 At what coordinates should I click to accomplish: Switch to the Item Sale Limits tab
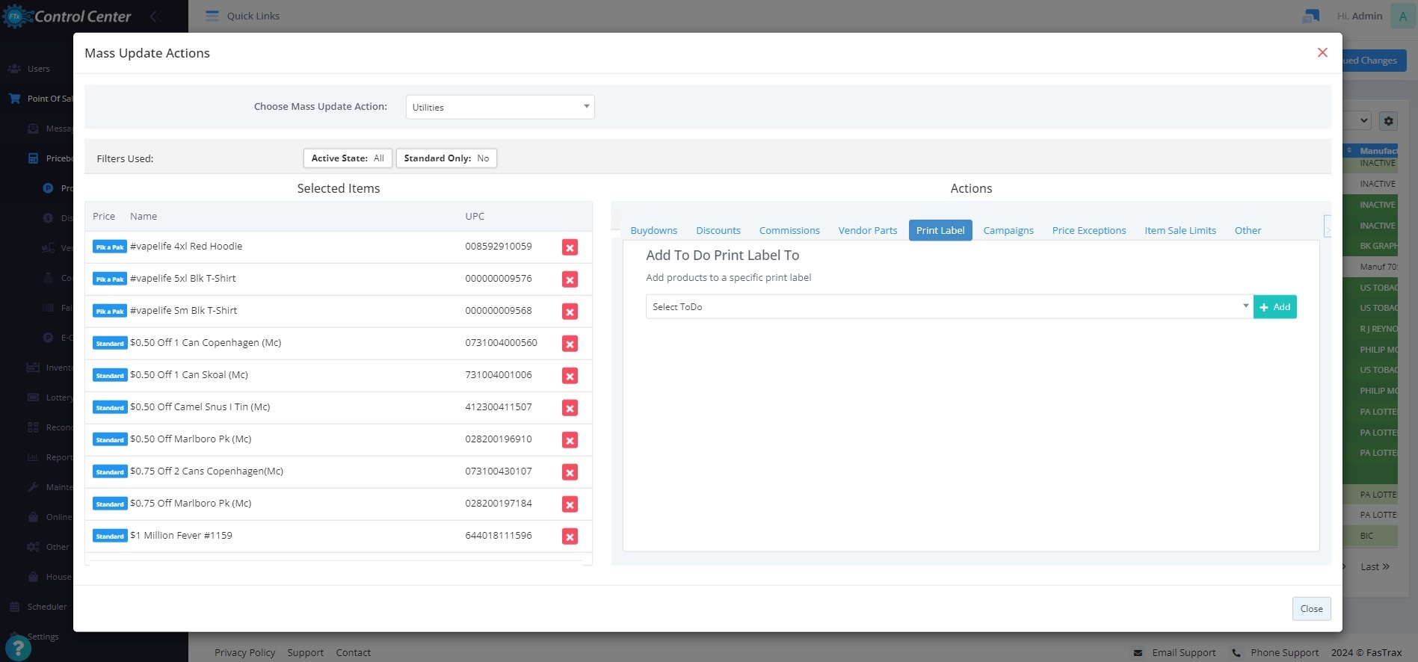point(1180,230)
